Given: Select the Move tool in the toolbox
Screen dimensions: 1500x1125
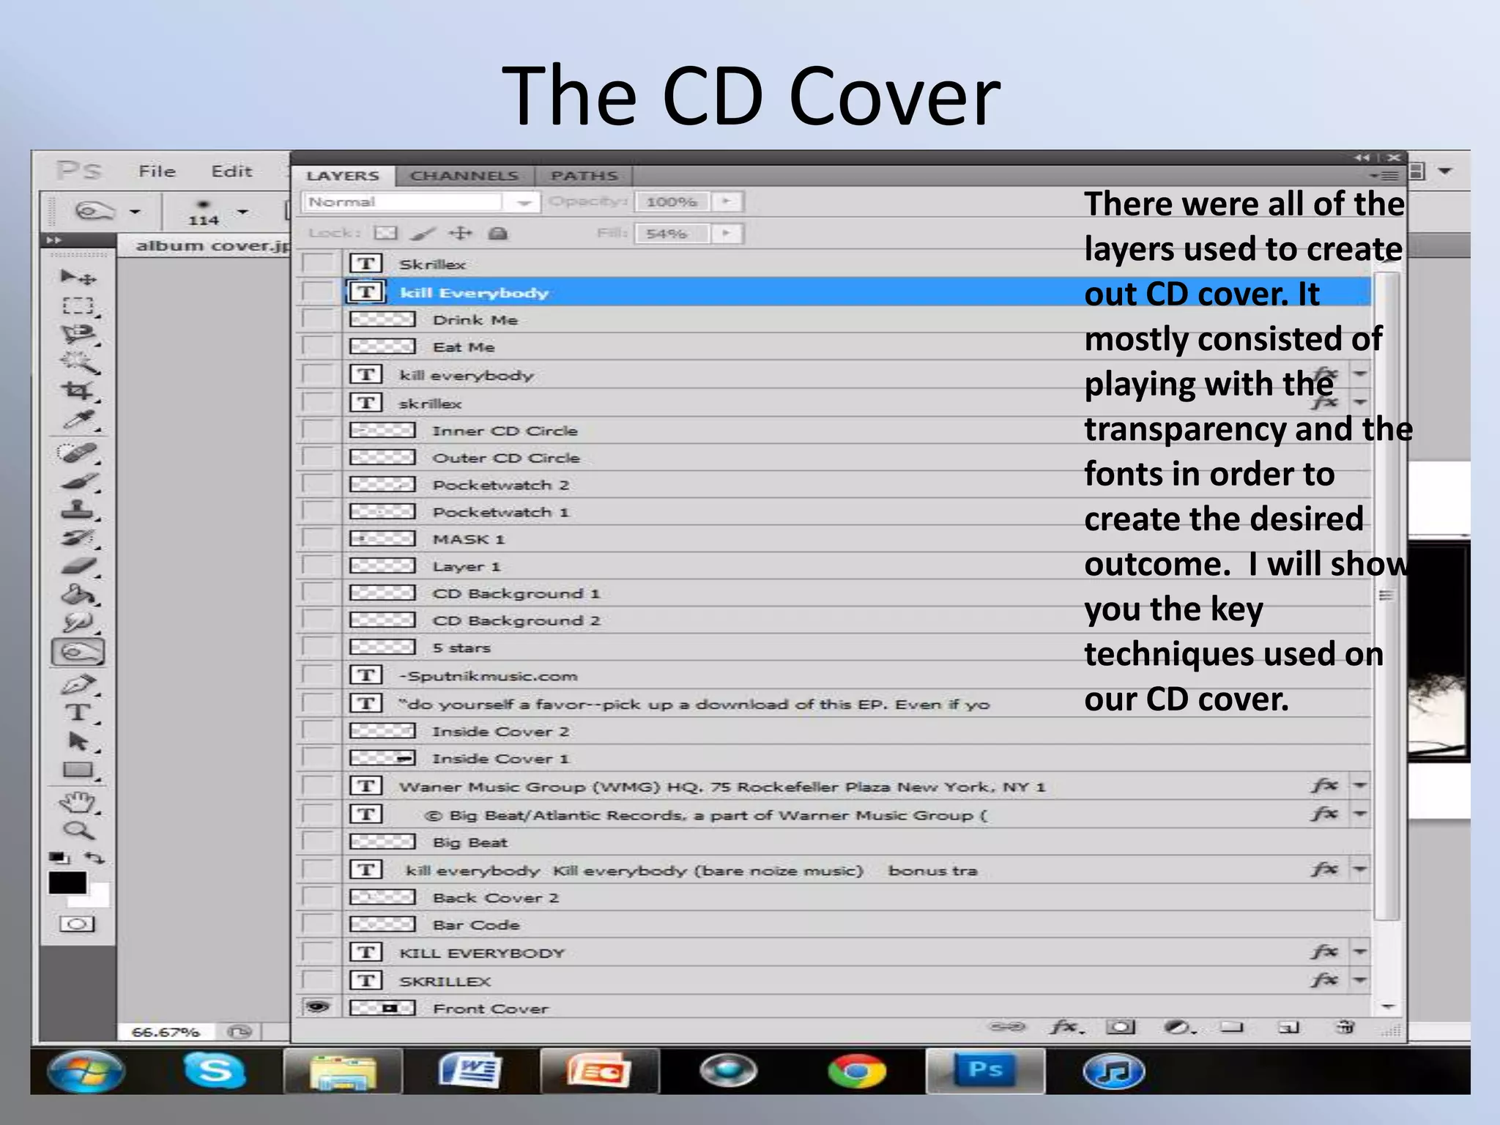Looking at the screenshot, I should pyautogui.click(x=78, y=278).
